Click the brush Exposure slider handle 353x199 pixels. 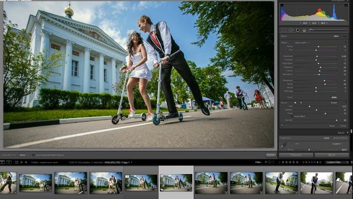317,56
